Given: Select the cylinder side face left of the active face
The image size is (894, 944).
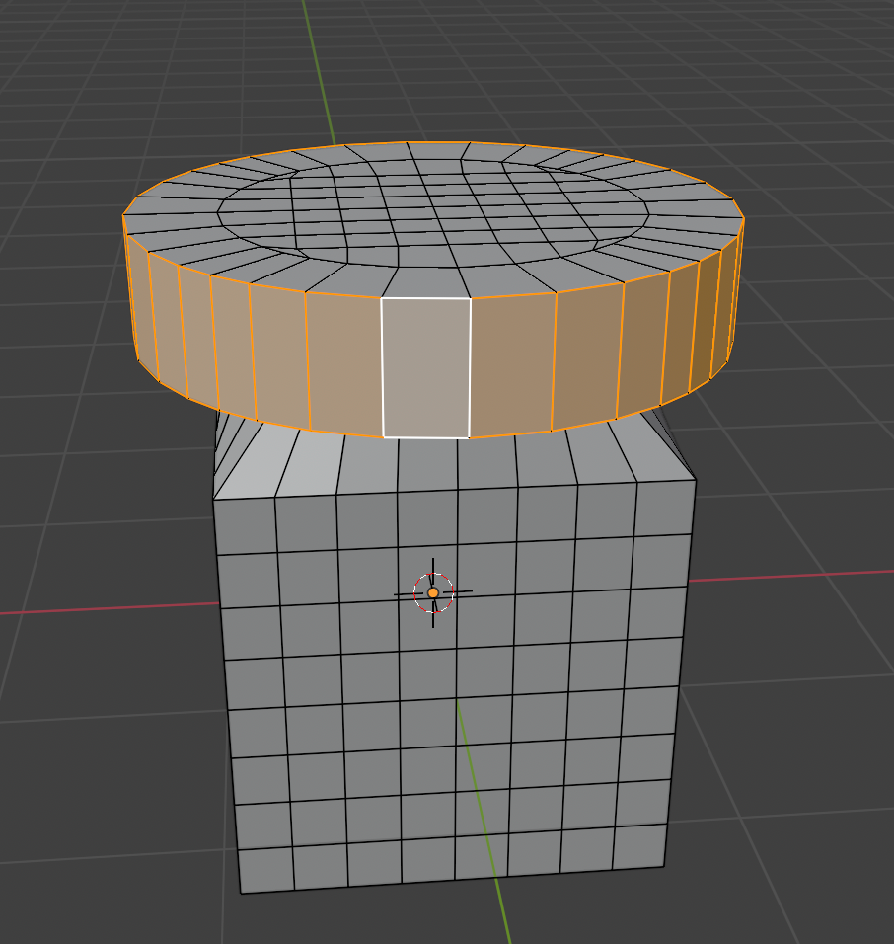Looking at the screenshot, I should (x=343, y=365).
